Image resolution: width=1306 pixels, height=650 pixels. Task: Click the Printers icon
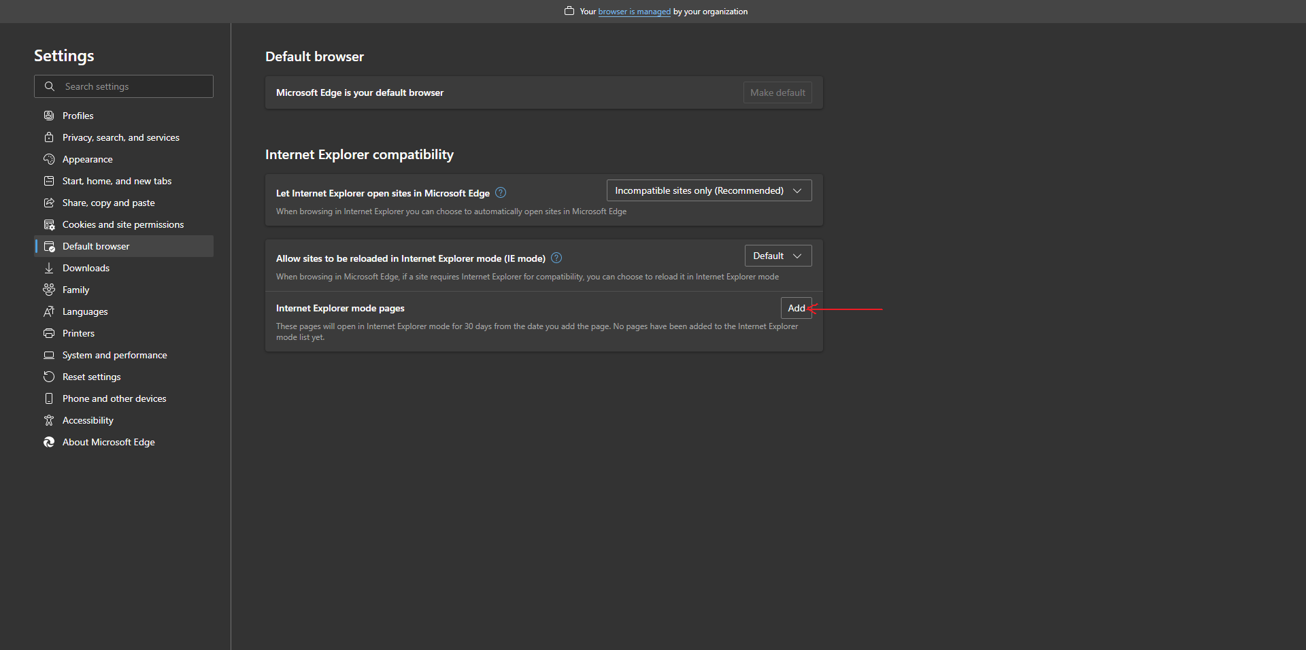coord(49,333)
